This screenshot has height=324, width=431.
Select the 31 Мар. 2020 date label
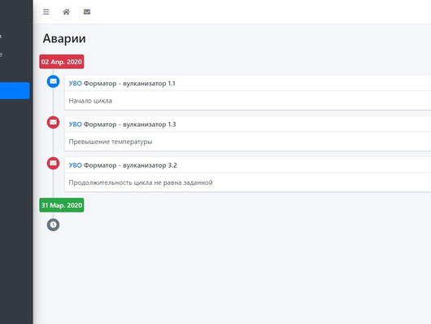(x=62, y=205)
